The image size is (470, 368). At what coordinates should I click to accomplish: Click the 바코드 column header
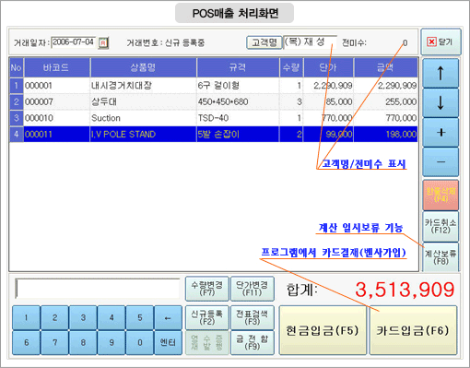pyautogui.click(x=56, y=67)
